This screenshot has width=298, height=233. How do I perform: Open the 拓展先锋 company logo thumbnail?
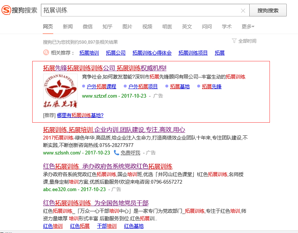60,91
